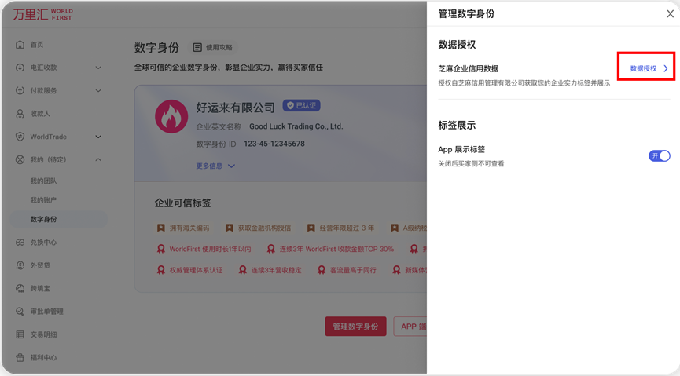Click the Good Luck Trading Co., Ltd. name
680x376 pixels.
296,126
